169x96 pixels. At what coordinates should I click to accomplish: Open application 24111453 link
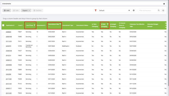click(9, 41)
